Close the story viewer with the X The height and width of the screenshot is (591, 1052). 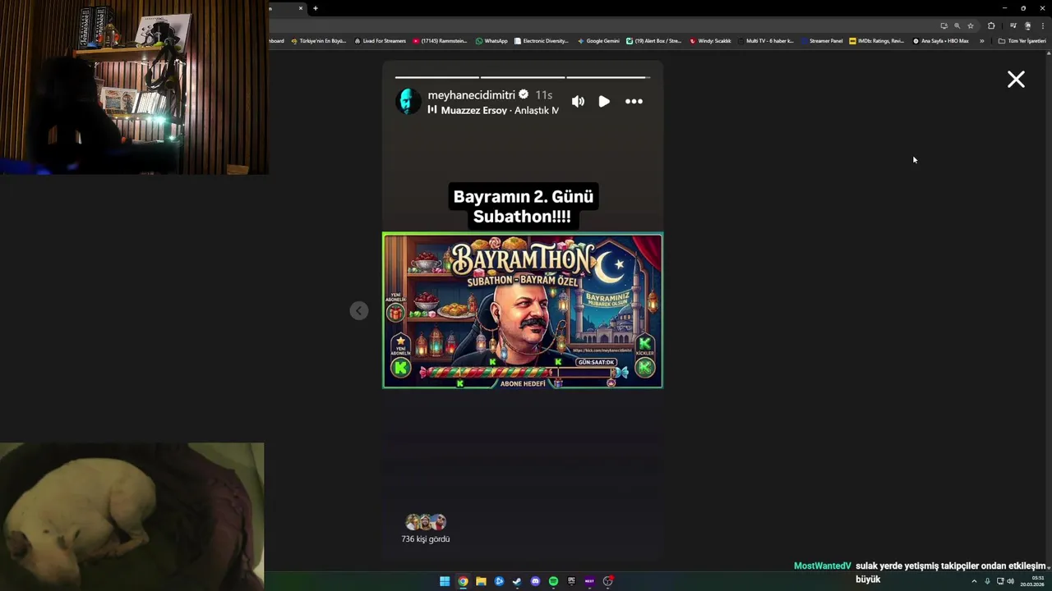click(1016, 79)
